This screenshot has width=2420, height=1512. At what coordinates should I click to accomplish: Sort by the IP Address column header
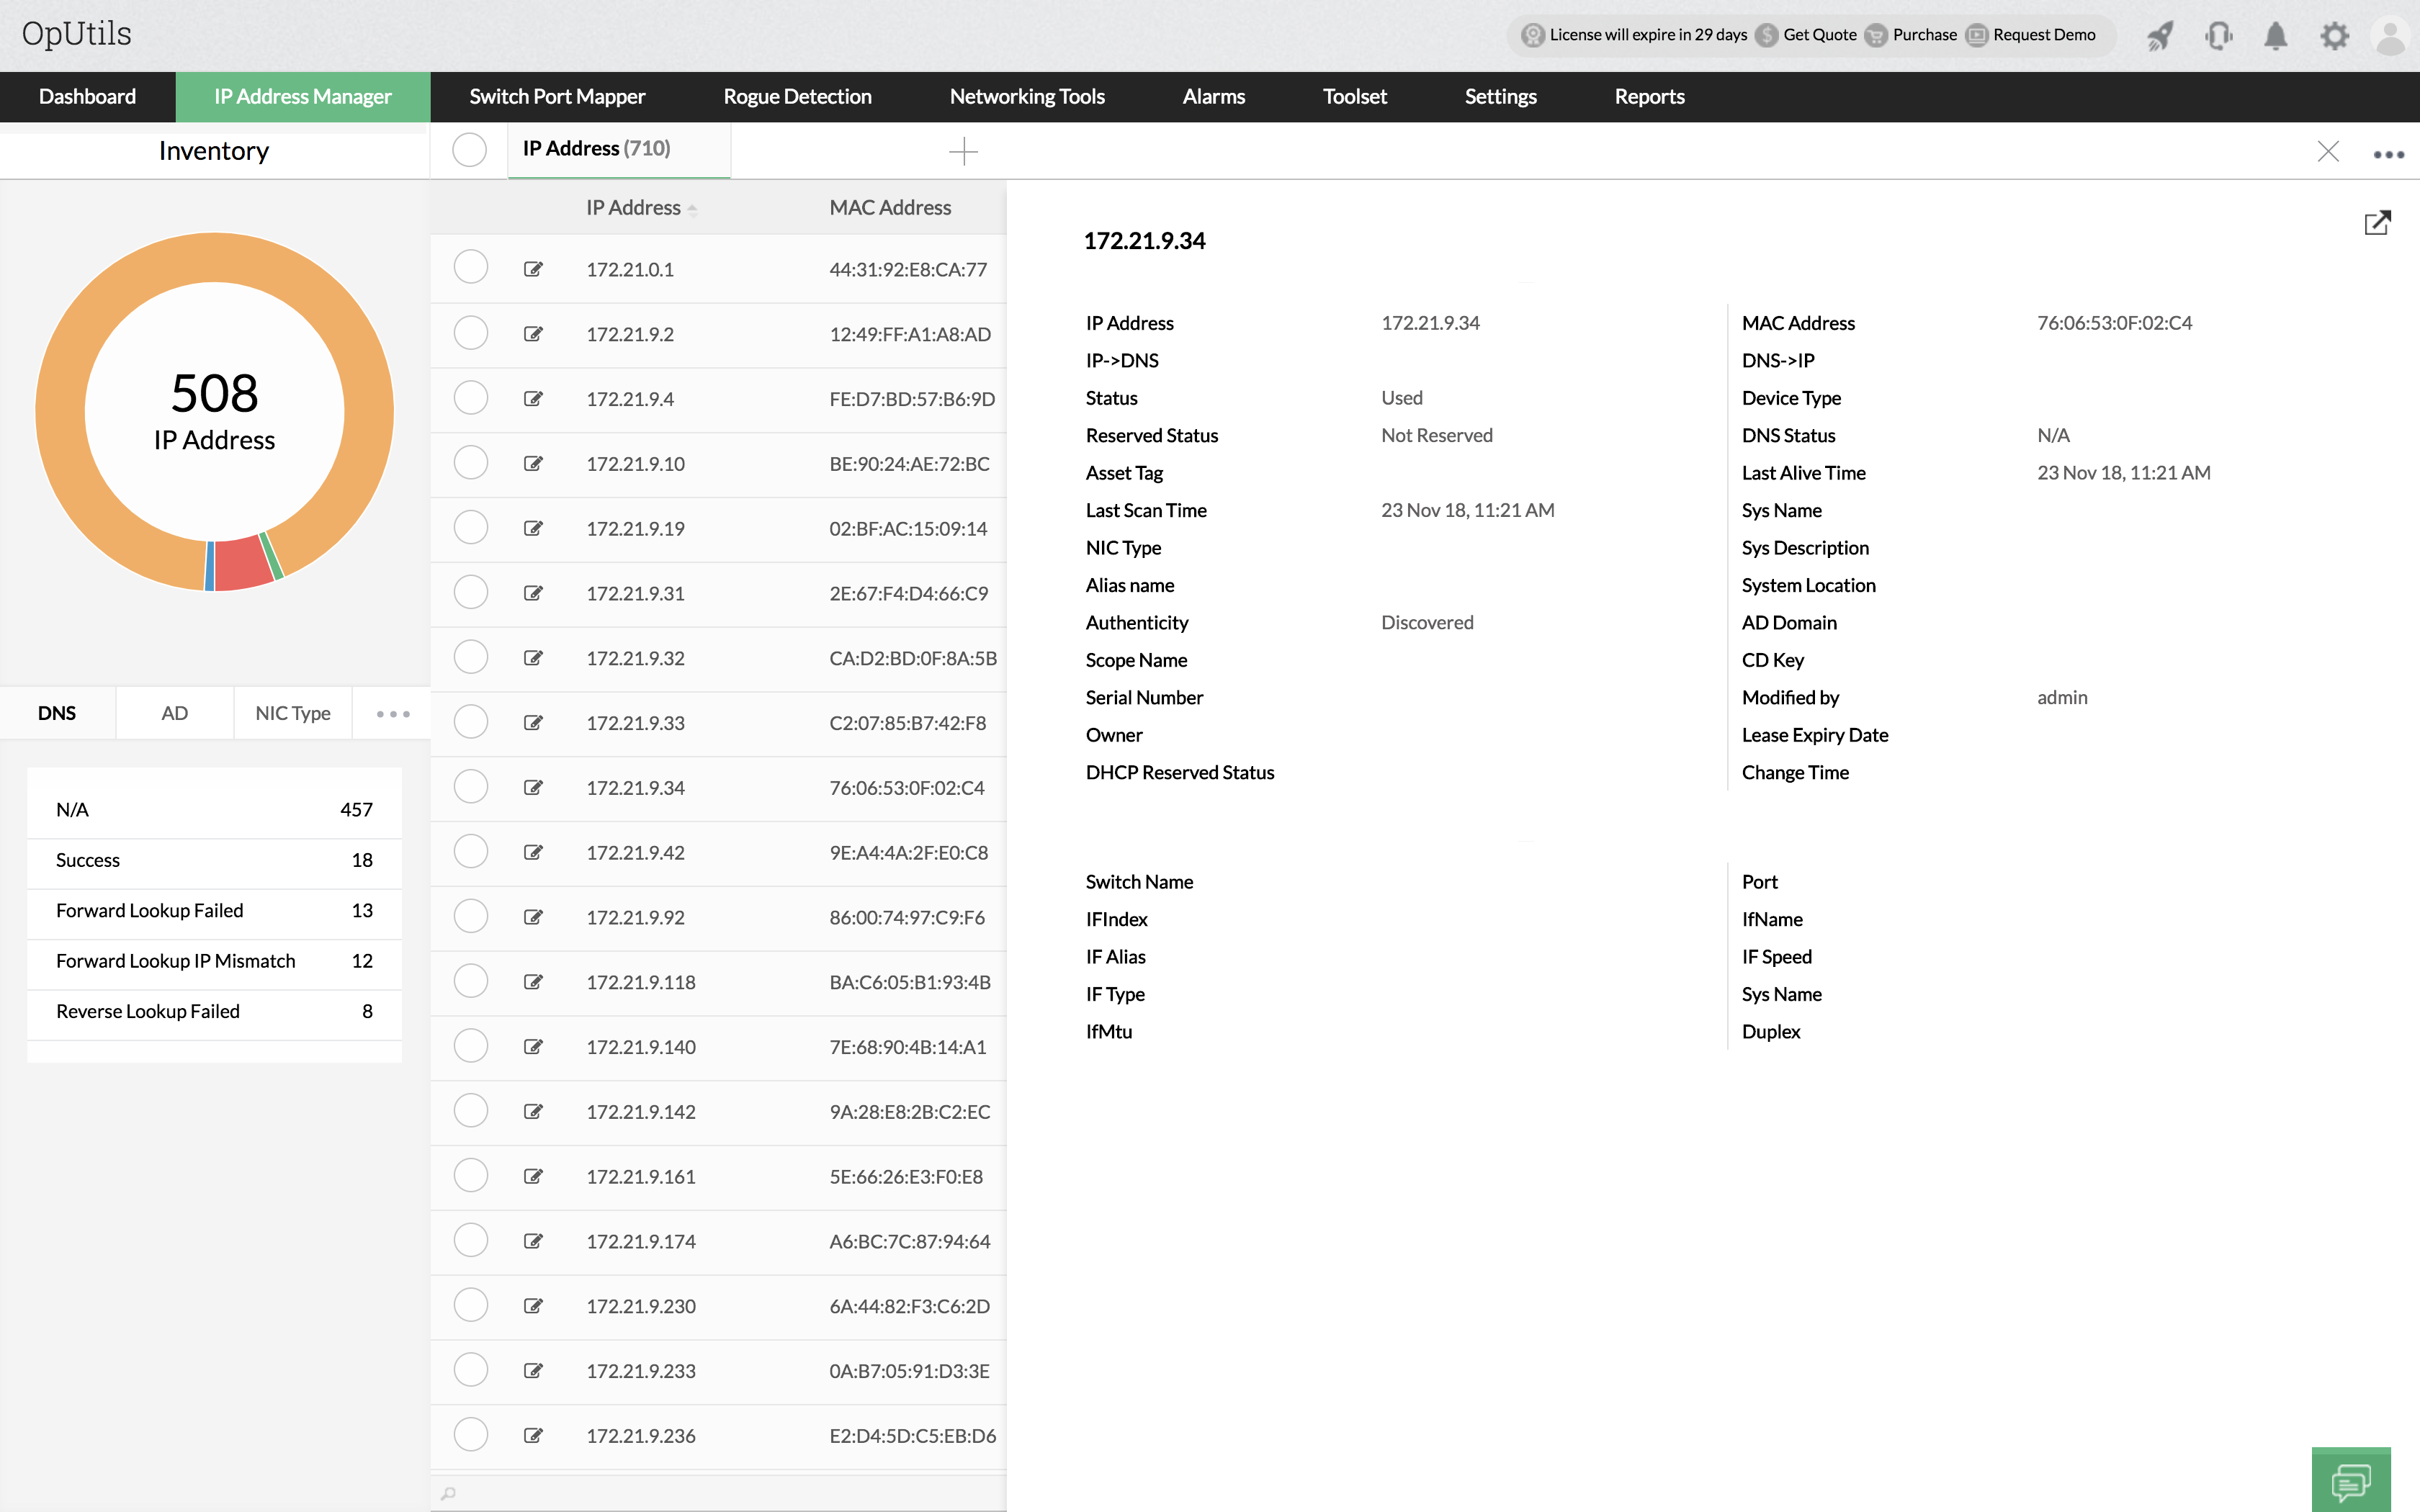coord(633,208)
